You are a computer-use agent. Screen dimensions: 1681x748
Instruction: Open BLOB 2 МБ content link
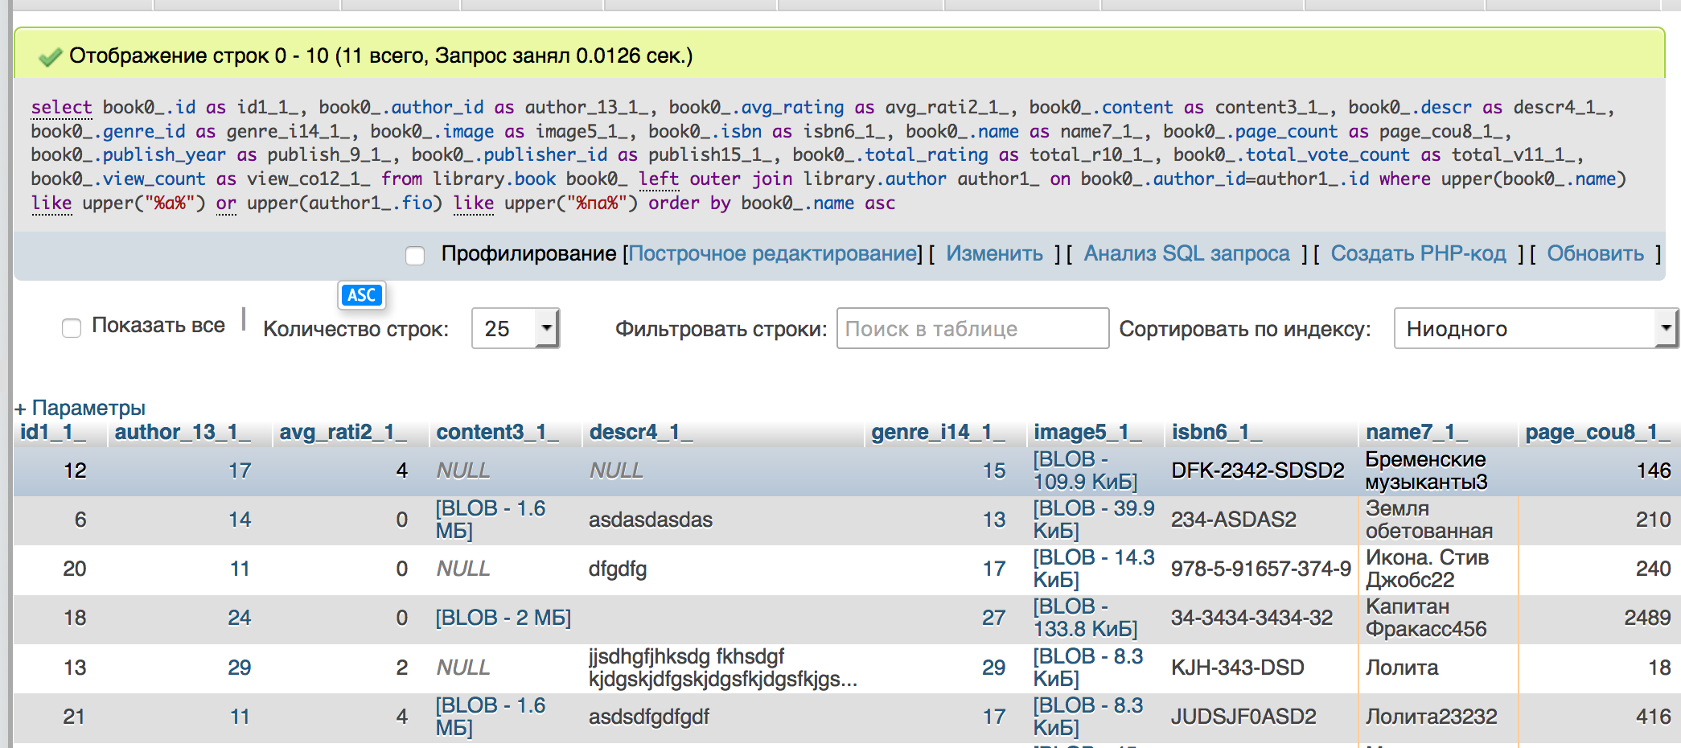503,618
